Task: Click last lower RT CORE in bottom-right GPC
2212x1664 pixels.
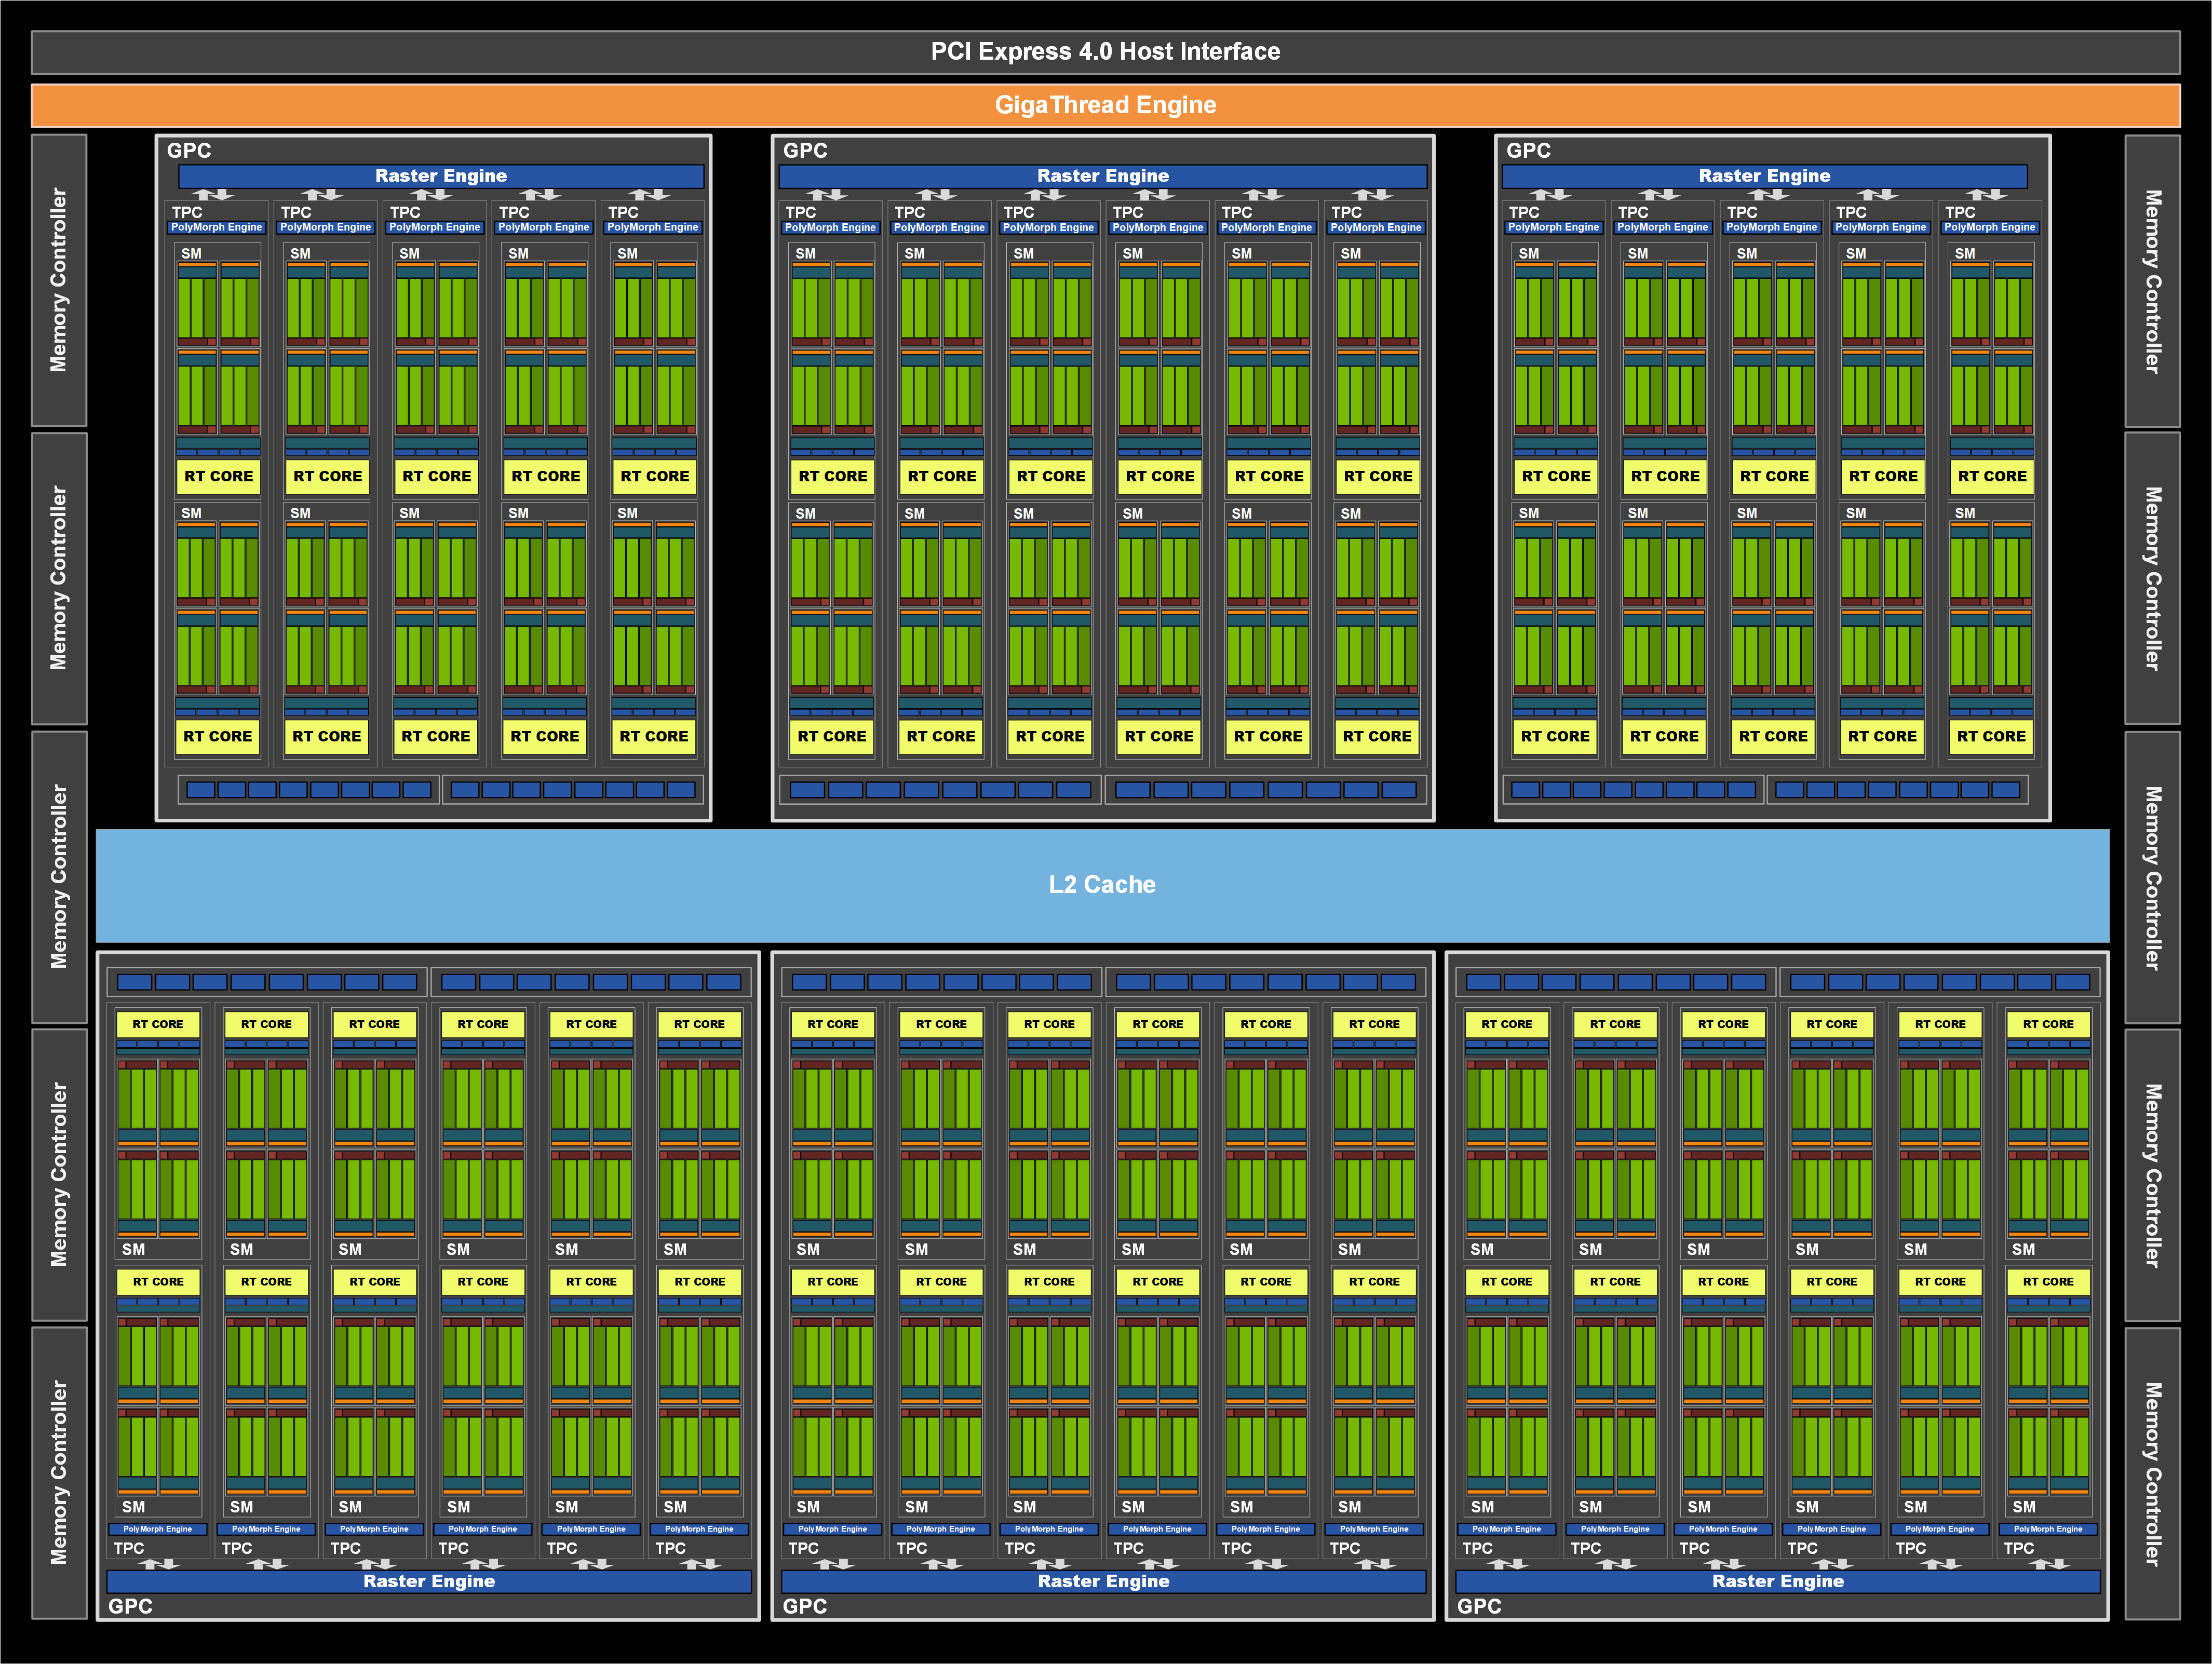Action: [x=2048, y=1281]
